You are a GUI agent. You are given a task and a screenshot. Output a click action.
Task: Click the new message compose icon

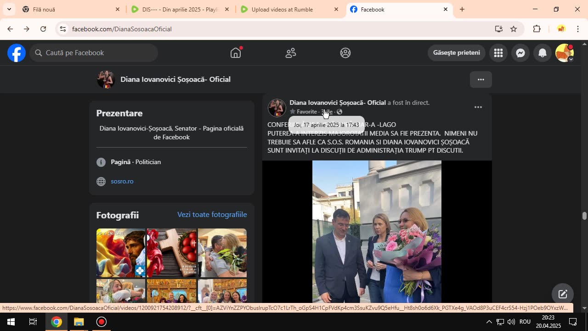563,294
